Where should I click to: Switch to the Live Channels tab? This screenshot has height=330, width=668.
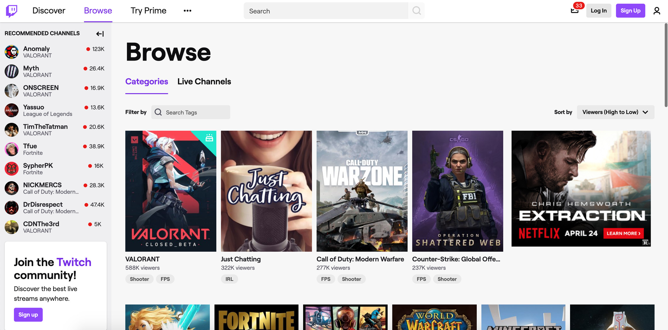pyautogui.click(x=204, y=81)
